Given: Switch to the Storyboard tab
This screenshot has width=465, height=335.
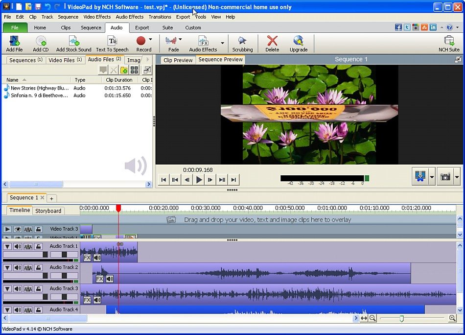Looking at the screenshot, I should tap(48, 211).
